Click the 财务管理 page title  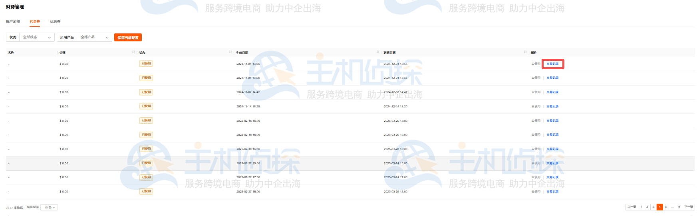point(15,7)
